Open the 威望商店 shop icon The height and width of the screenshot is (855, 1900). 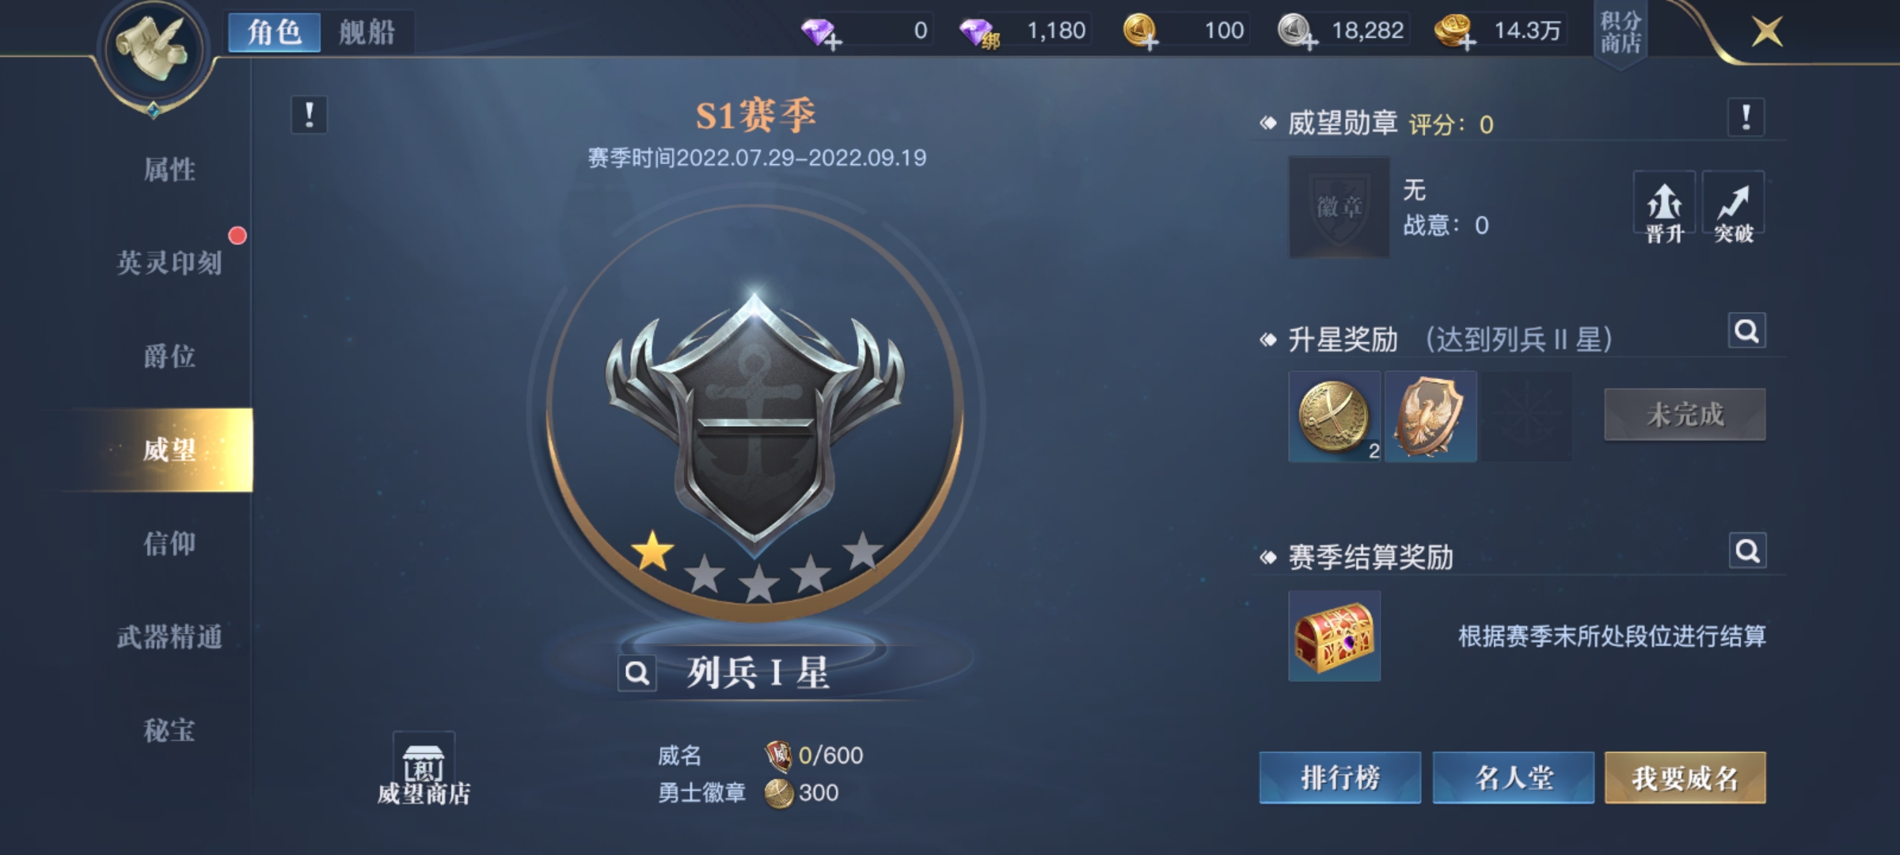424,769
